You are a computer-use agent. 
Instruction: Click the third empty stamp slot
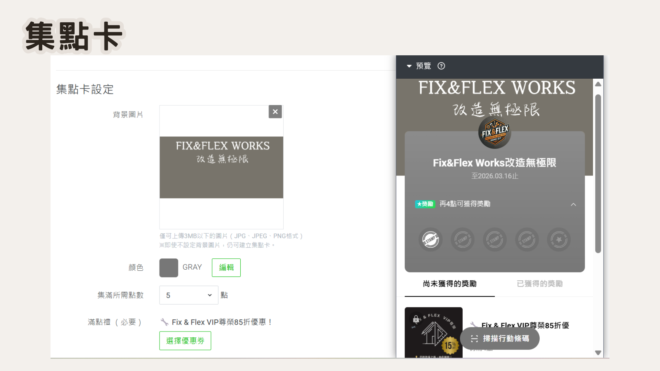point(495,239)
